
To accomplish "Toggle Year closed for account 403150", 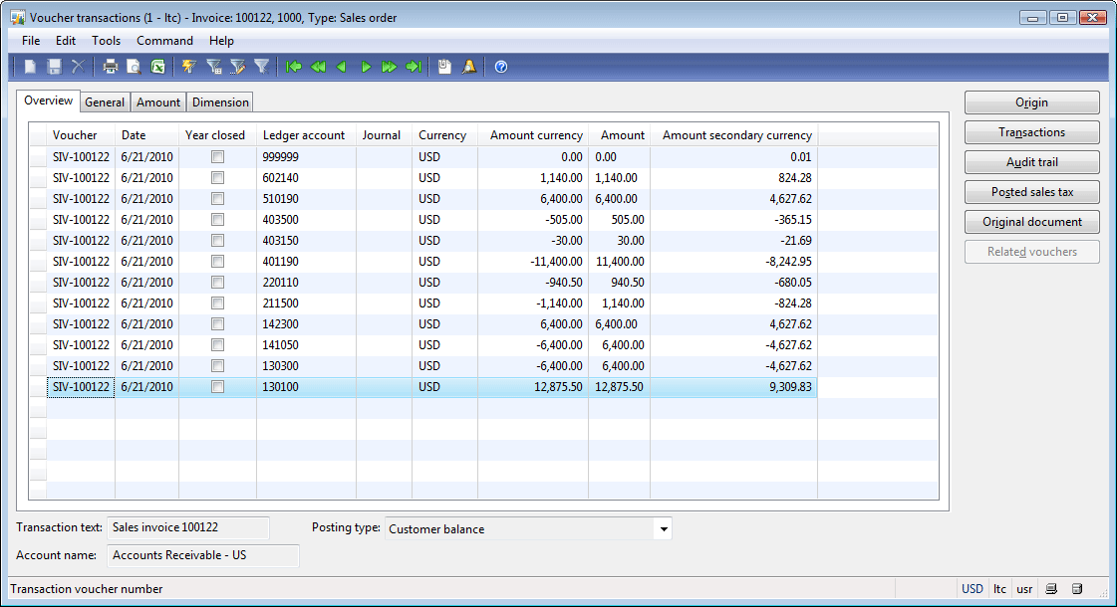I will pos(217,241).
